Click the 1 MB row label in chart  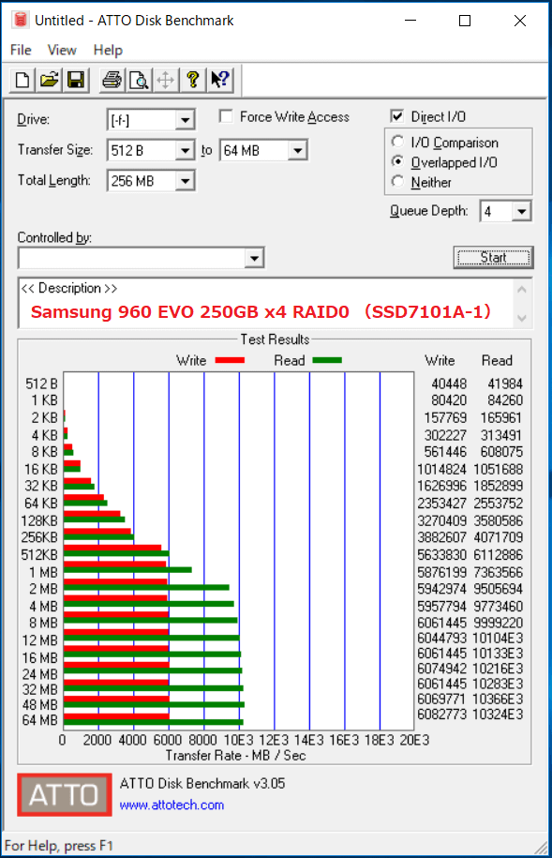tap(43, 573)
